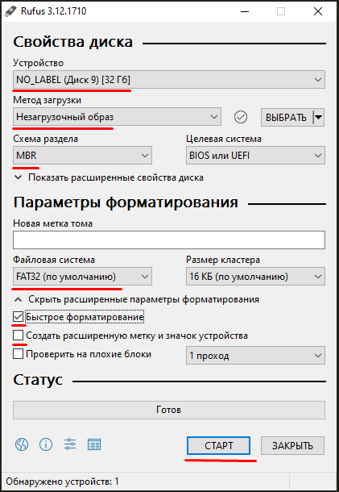Open the Файловая система FAT32 dropdown
The width and height of the screenshot is (339, 492).
coord(82,277)
